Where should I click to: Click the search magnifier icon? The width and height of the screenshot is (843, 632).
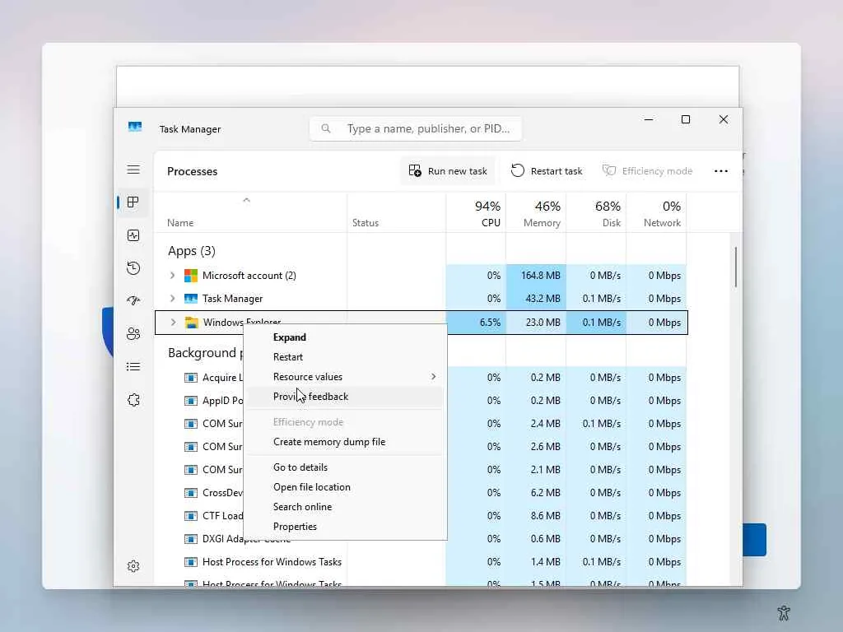326,128
